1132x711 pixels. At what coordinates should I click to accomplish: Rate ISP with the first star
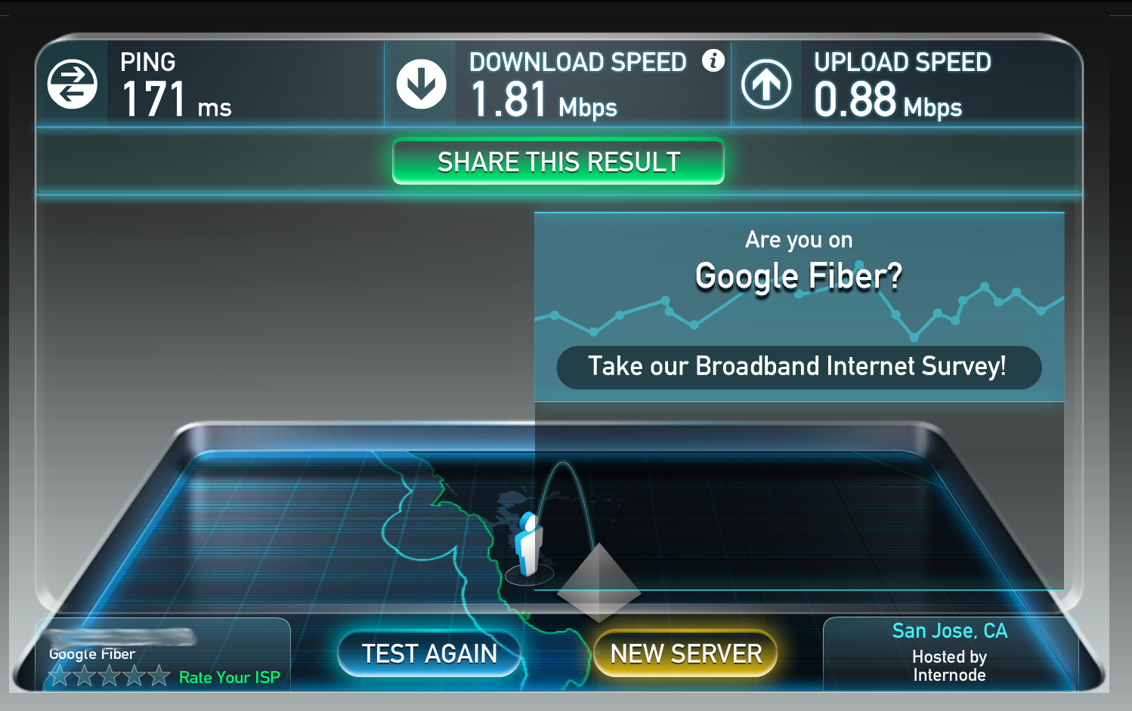60,676
